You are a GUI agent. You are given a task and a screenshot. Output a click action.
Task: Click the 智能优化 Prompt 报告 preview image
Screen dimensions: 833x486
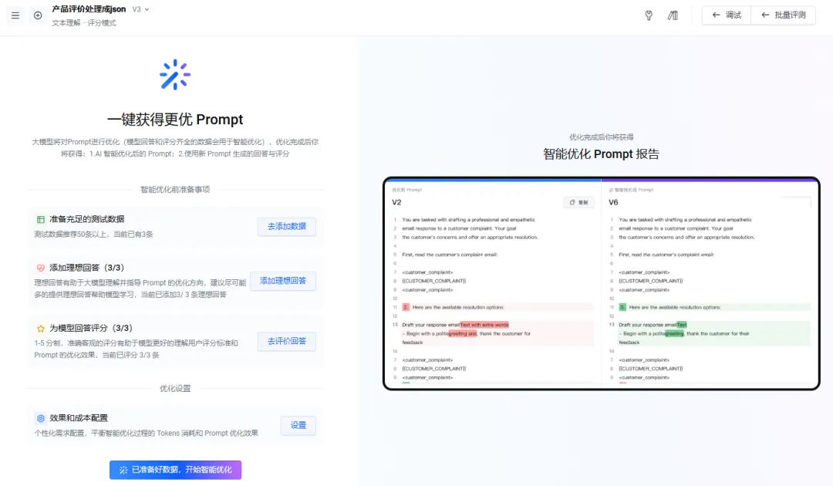601,283
